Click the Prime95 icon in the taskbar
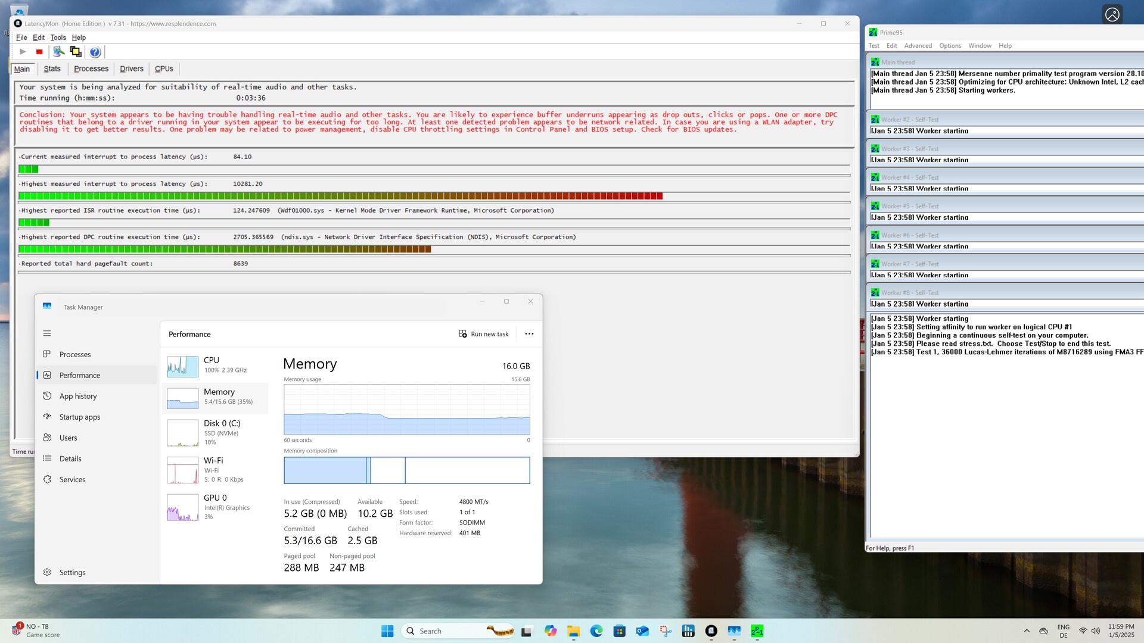 757,631
